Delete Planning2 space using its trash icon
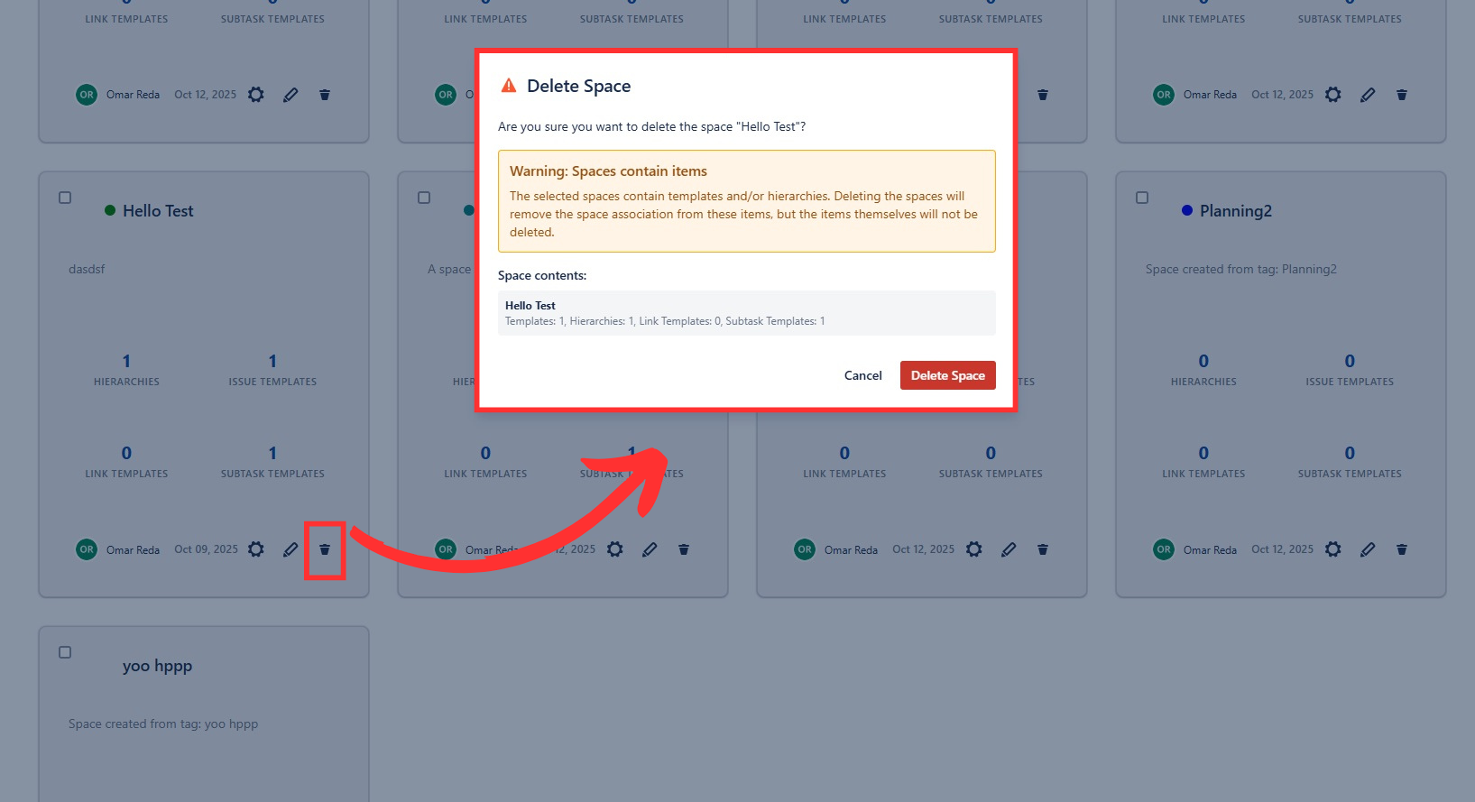Image resolution: width=1475 pixels, height=802 pixels. [x=1402, y=549]
